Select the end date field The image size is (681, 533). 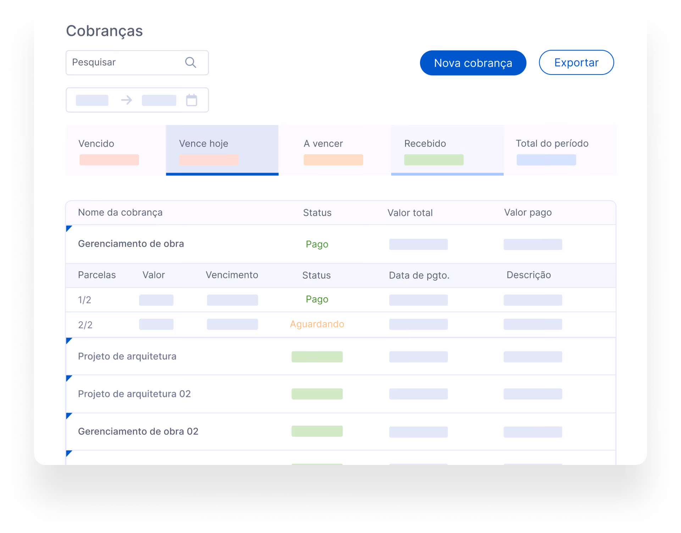pos(159,100)
